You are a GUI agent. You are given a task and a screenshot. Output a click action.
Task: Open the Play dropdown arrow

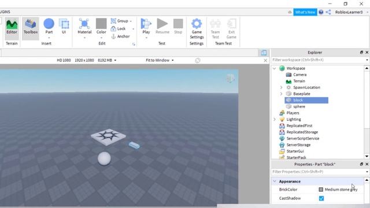(x=146, y=38)
